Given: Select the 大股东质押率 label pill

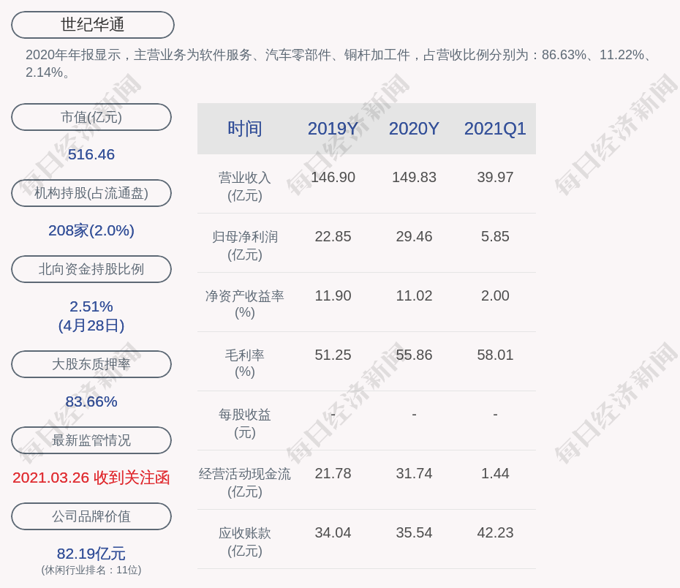Looking at the screenshot, I should point(91,363).
